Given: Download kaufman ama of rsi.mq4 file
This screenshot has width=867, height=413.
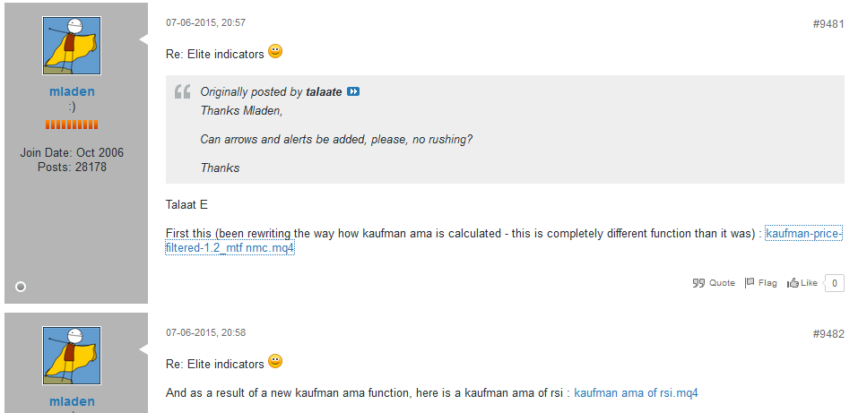Looking at the screenshot, I should coord(636,393).
